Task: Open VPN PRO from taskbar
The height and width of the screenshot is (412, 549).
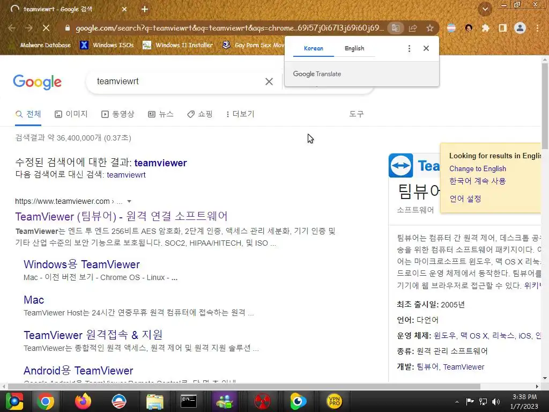Action: (x=335, y=401)
